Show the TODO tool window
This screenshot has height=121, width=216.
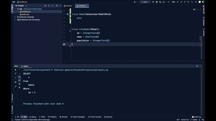pos(42,117)
